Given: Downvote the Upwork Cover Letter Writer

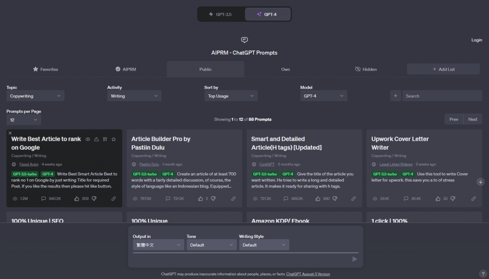Looking at the screenshot, I should click(453, 199).
